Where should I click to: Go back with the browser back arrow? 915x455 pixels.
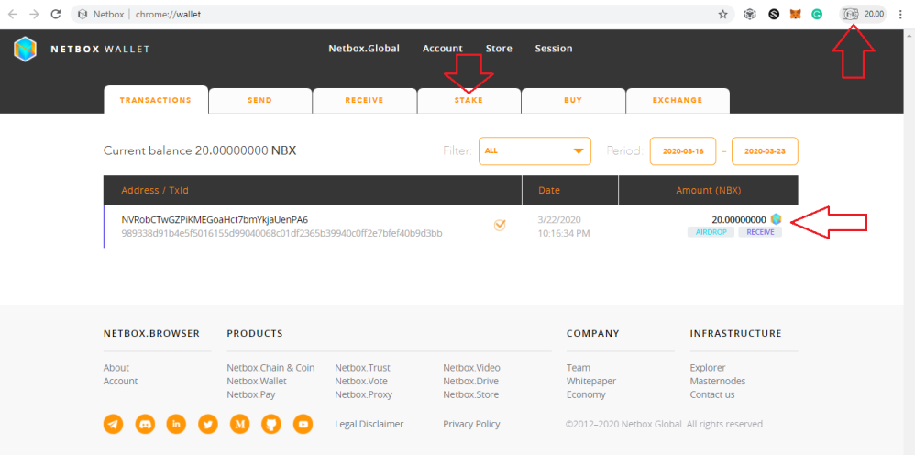coord(12,14)
